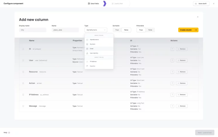Close the Add new column panel
The width and height of the screenshot is (218, 137).
pos(198,17)
